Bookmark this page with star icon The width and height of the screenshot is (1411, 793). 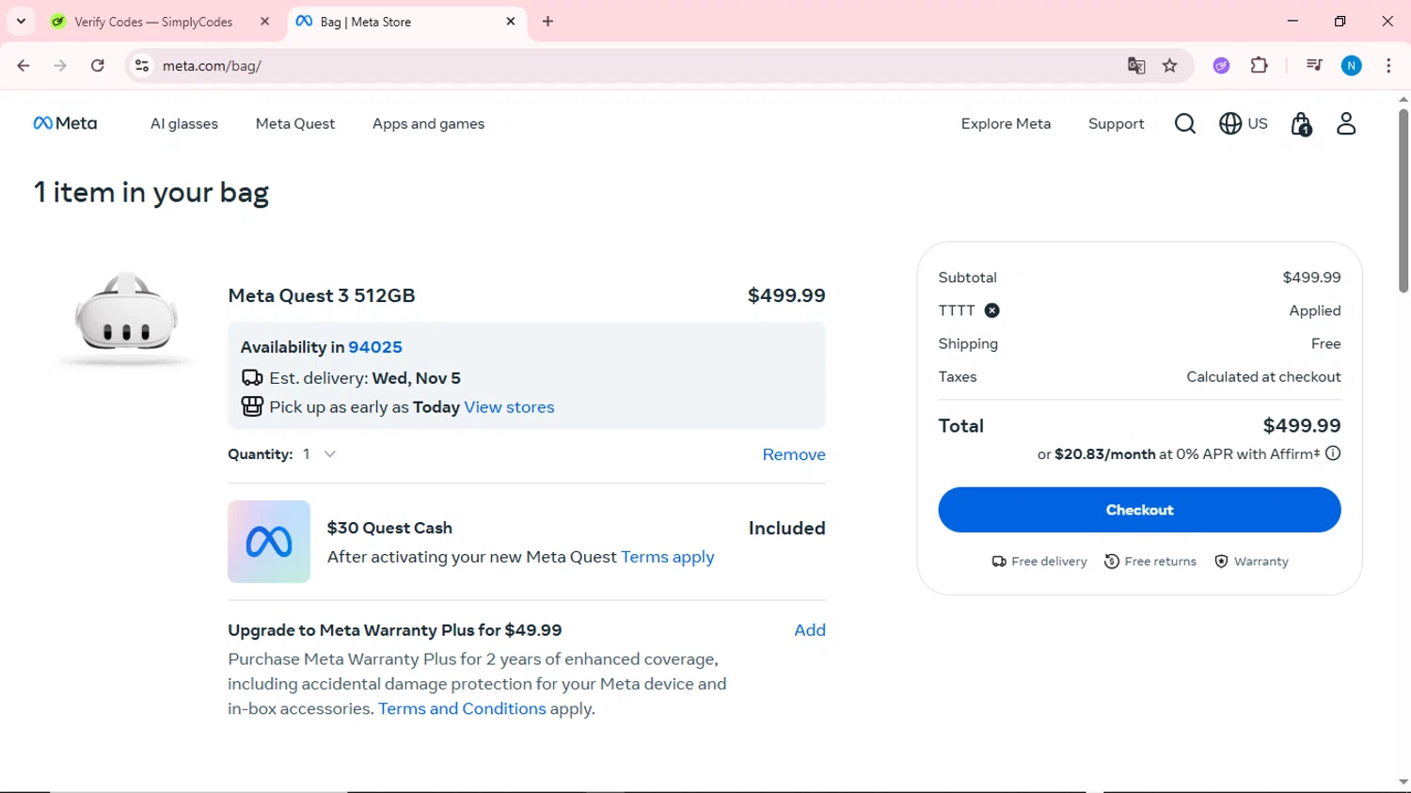point(1170,66)
